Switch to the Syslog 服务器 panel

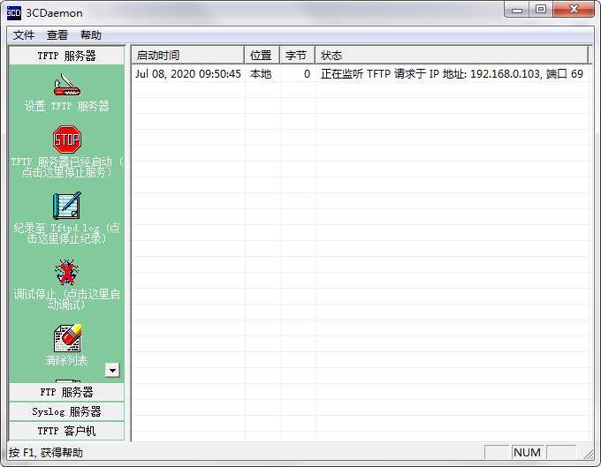point(66,411)
